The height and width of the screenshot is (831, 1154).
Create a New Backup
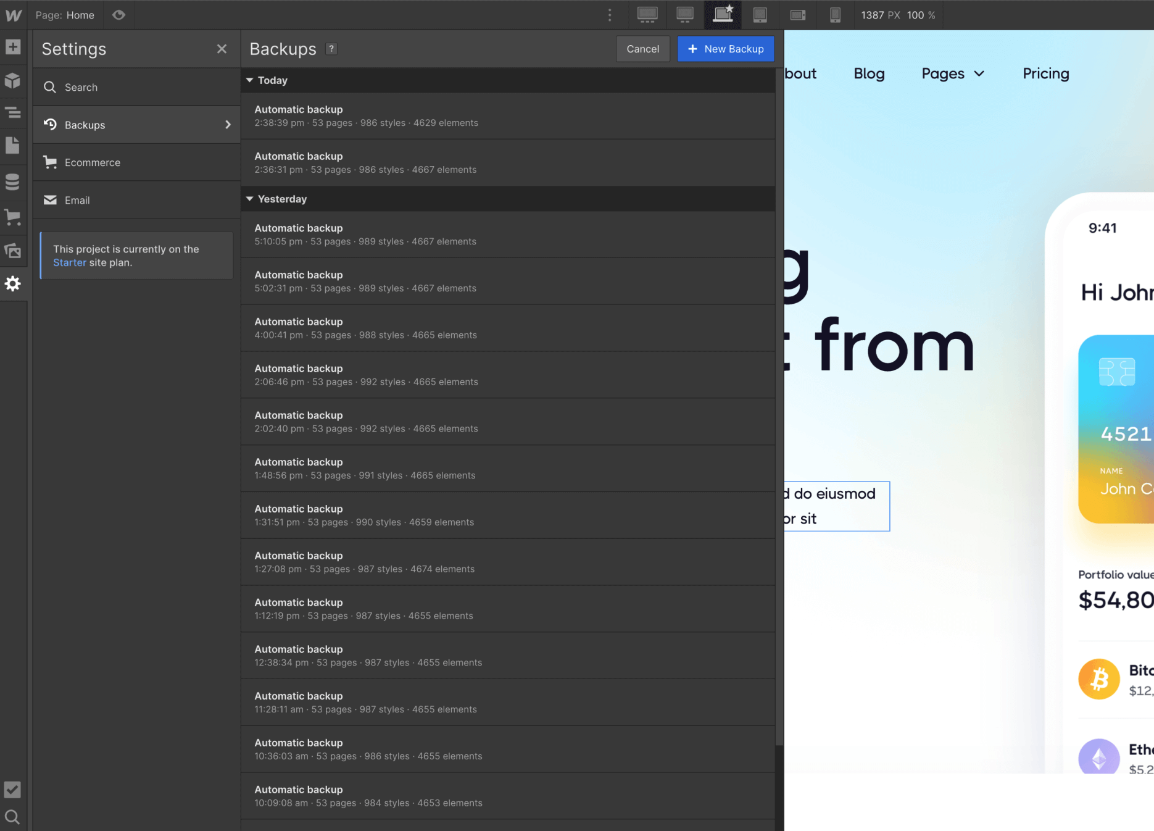(726, 49)
